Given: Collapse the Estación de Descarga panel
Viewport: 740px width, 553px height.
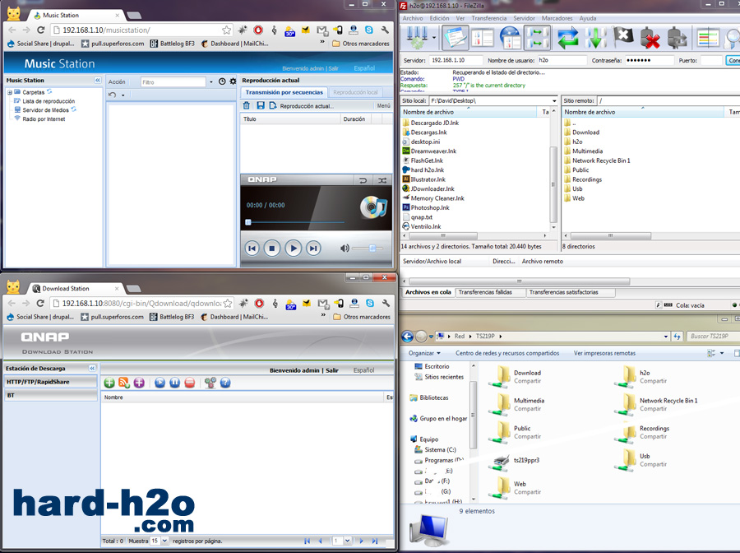Looking at the screenshot, I should point(92,368).
